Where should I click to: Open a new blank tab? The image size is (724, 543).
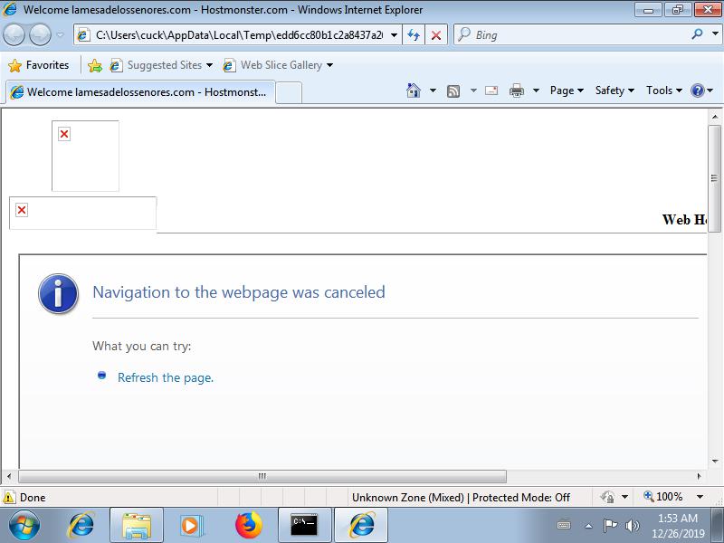[x=289, y=92]
